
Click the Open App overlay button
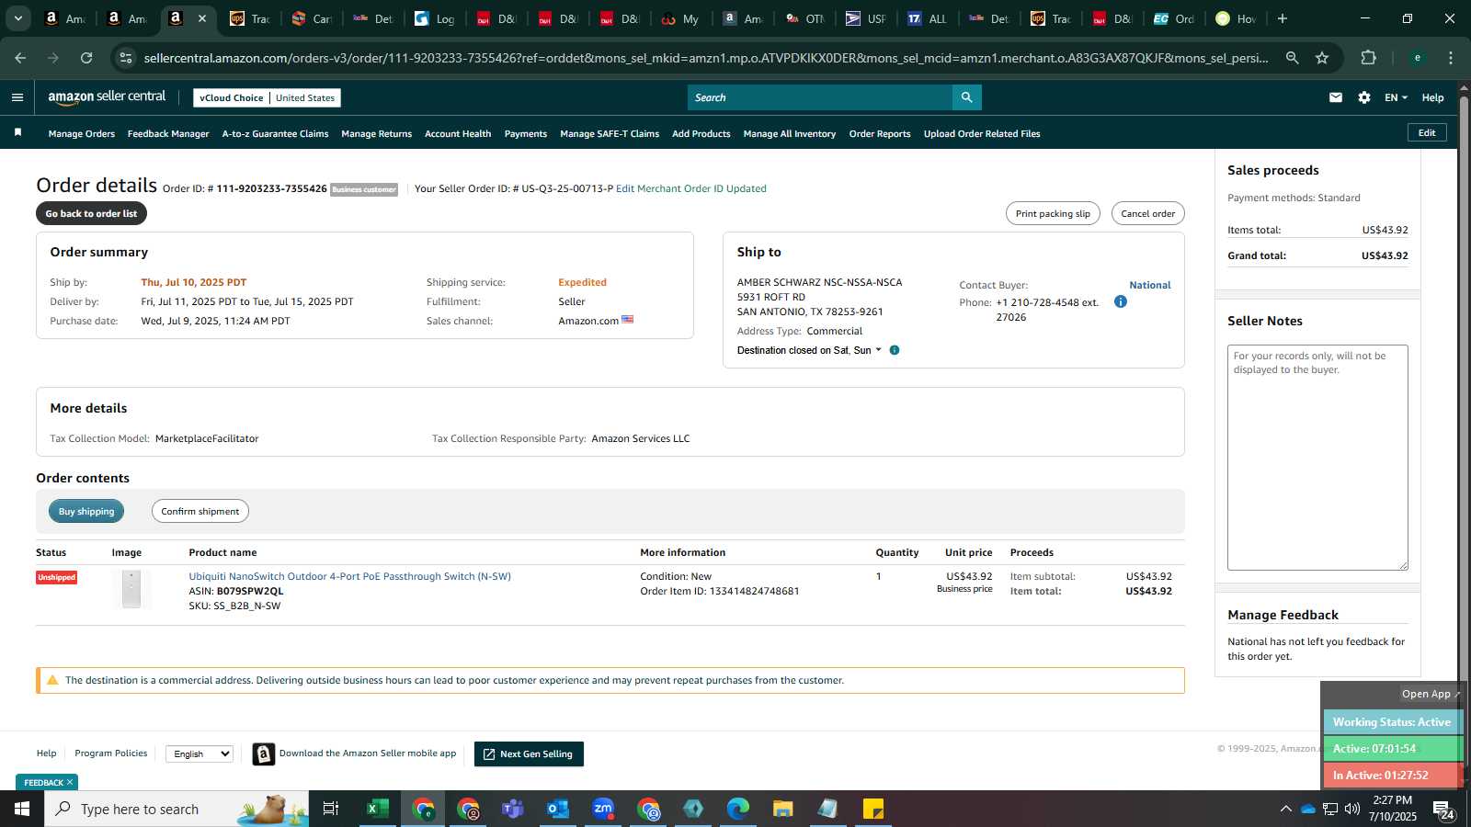pos(1429,694)
